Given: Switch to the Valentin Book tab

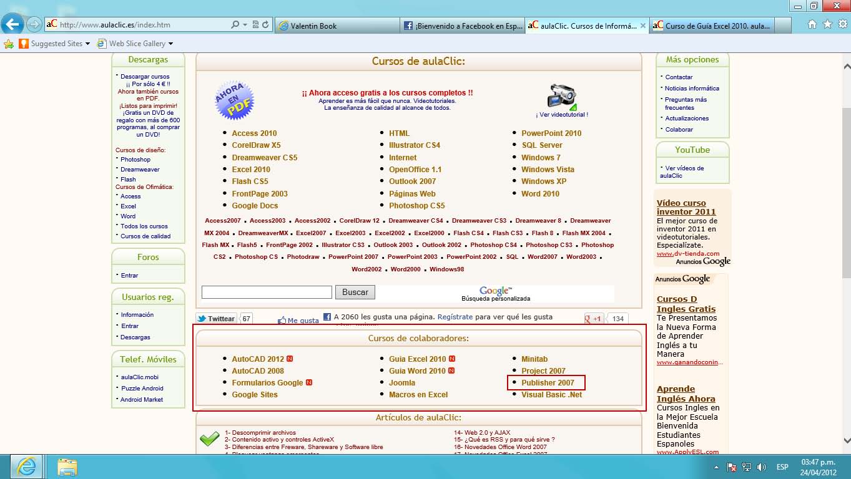Looking at the screenshot, I should [x=337, y=26].
